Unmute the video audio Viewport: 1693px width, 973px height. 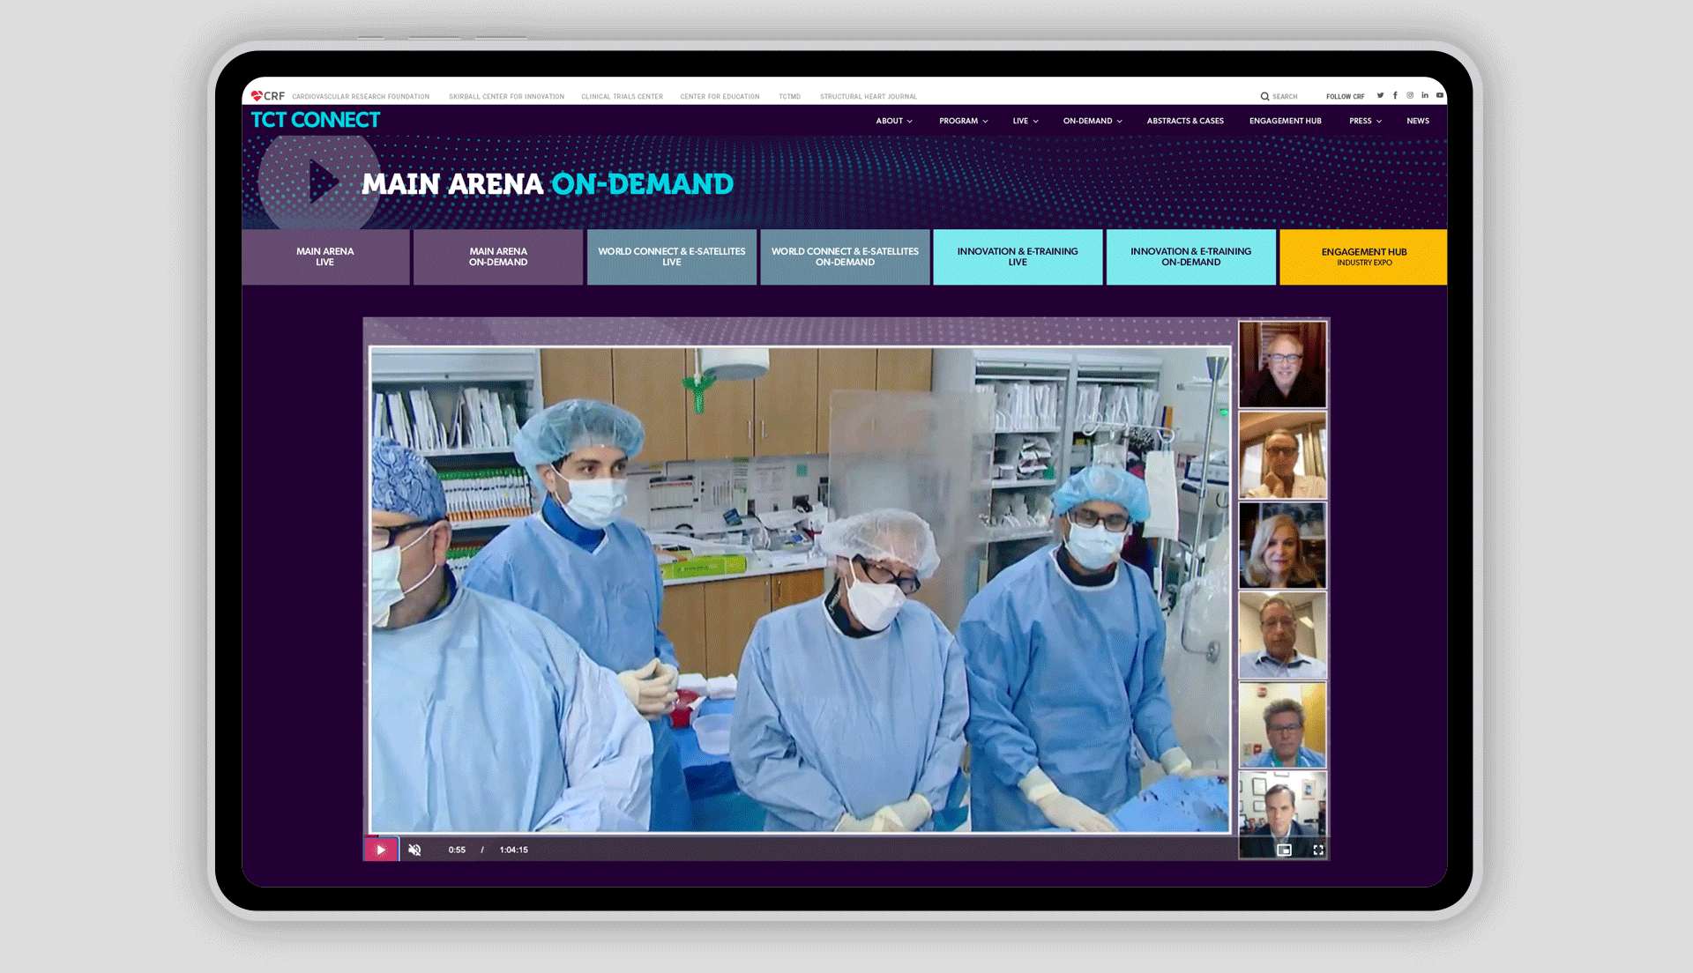[414, 850]
